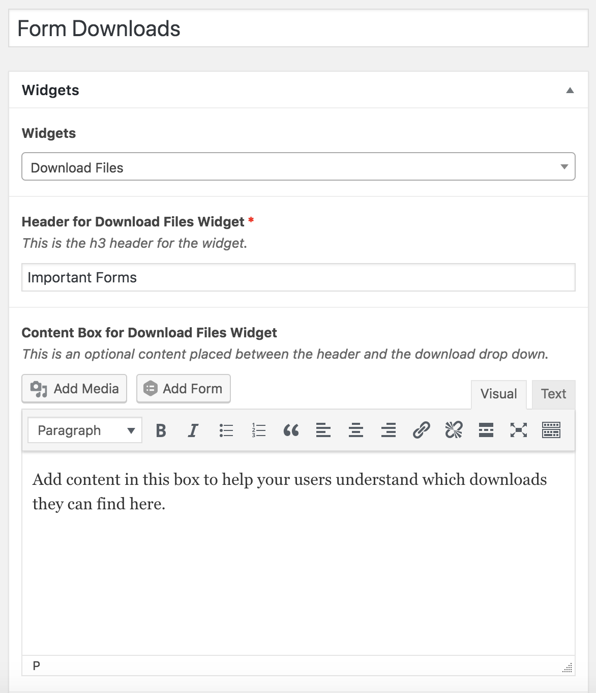Click the Add Form button
Viewport: 596px width, 693px height.
coord(184,389)
